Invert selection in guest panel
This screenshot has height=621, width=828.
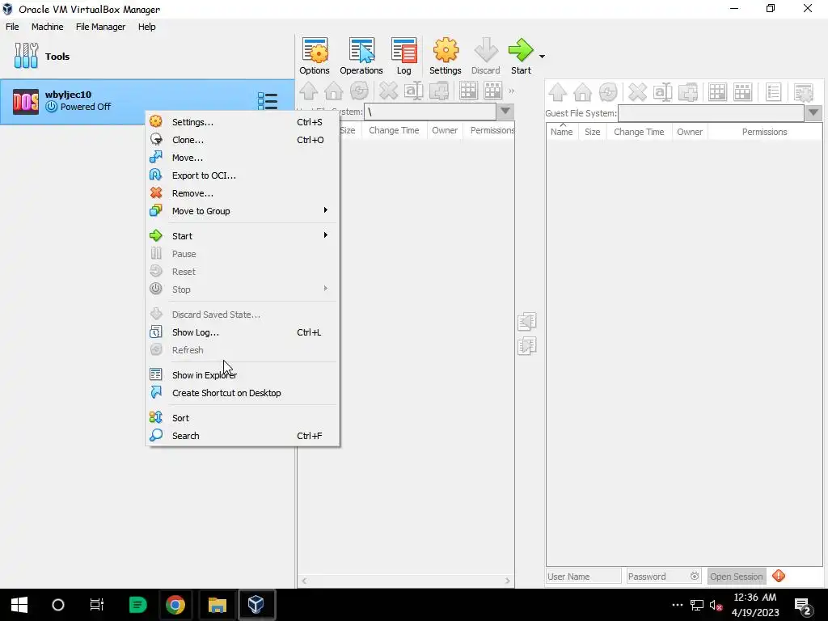point(743,92)
